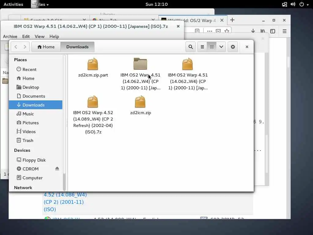This screenshot has width=313, height=235.
Task: Open the view options dropdown arrow
Action: [x=221, y=47]
